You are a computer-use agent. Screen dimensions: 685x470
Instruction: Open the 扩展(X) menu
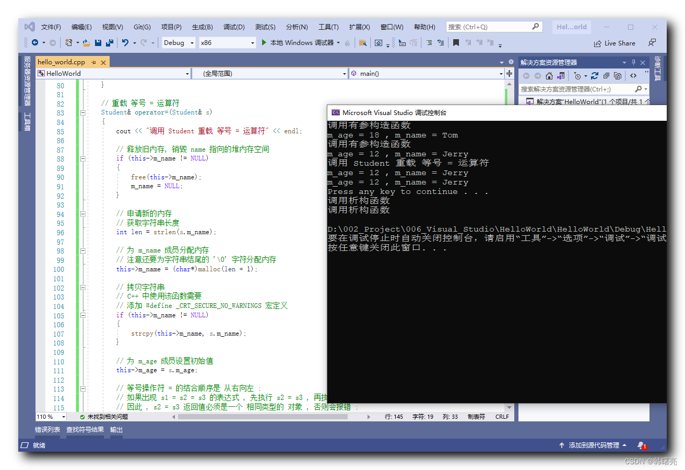pyautogui.click(x=359, y=27)
